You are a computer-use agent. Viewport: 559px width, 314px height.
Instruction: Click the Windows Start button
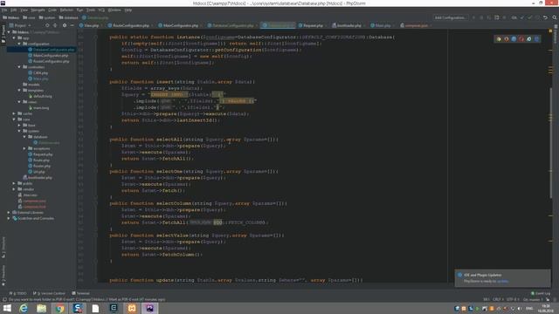tap(7, 308)
